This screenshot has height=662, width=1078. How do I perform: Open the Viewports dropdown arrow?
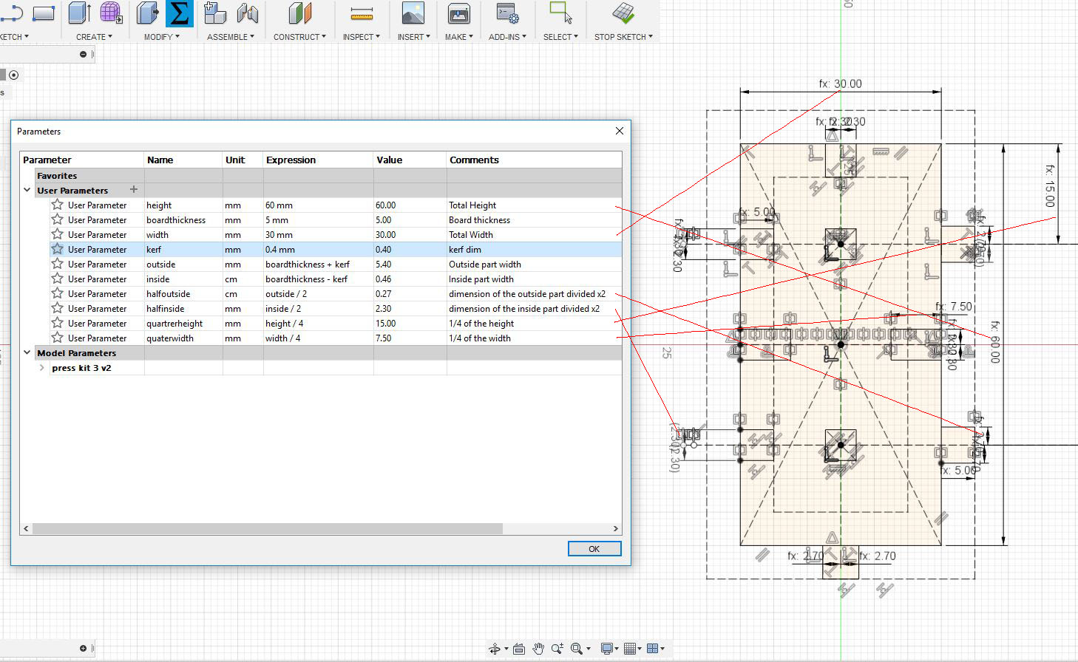pyautogui.click(x=662, y=649)
